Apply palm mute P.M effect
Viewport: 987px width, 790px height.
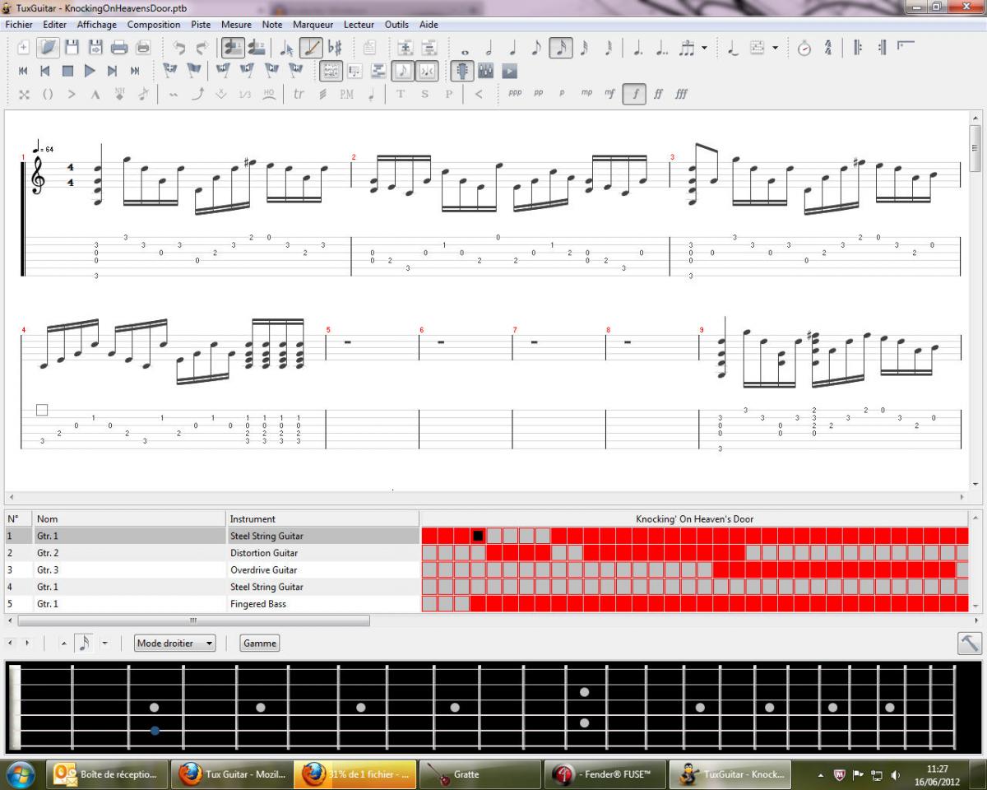click(346, 94)
